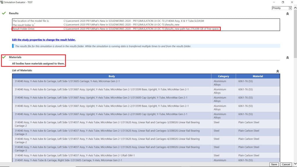
Task: Collapse the Results section
Action: (287, 14)
